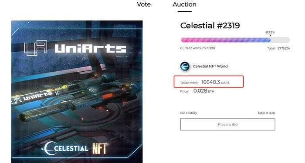Select the Auction tab
305x163 pixels.
[x=184, y=4]
